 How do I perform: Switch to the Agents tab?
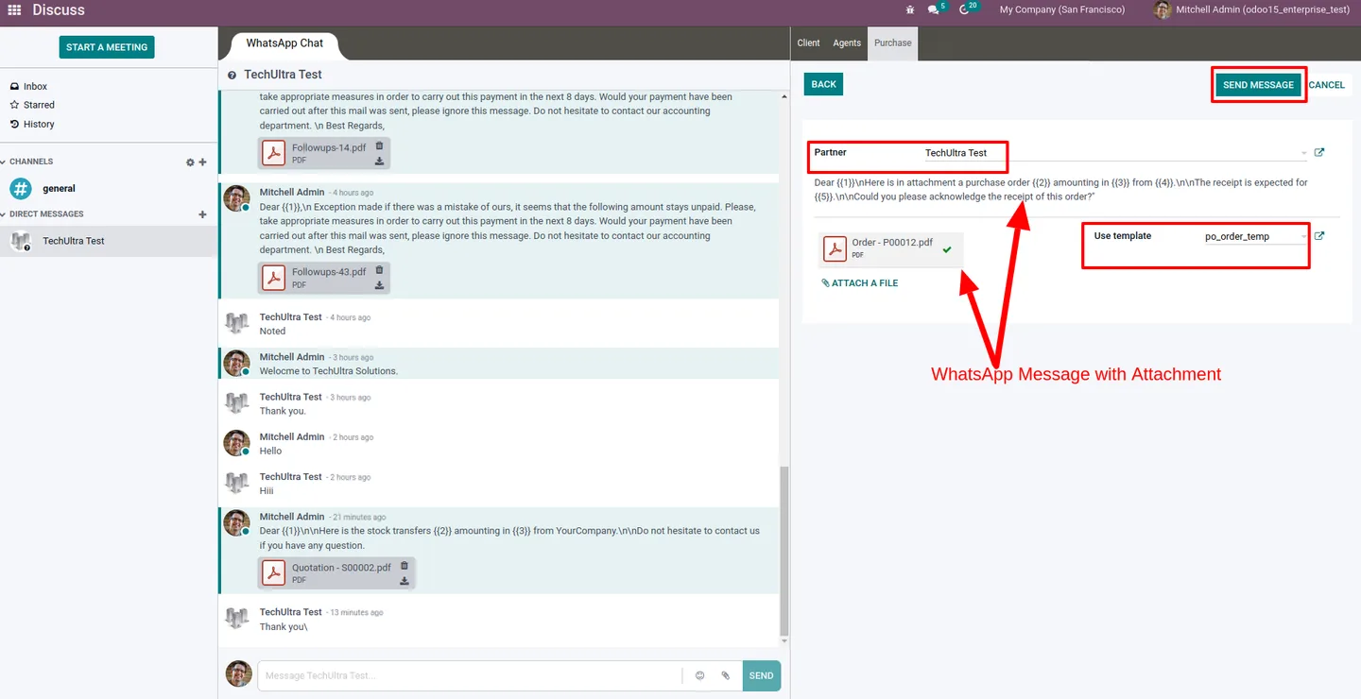[847, 43]
